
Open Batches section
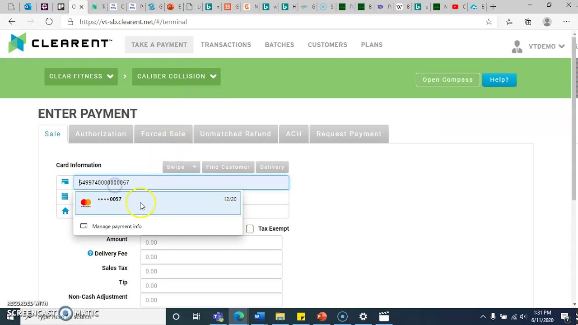click(280, 45)
